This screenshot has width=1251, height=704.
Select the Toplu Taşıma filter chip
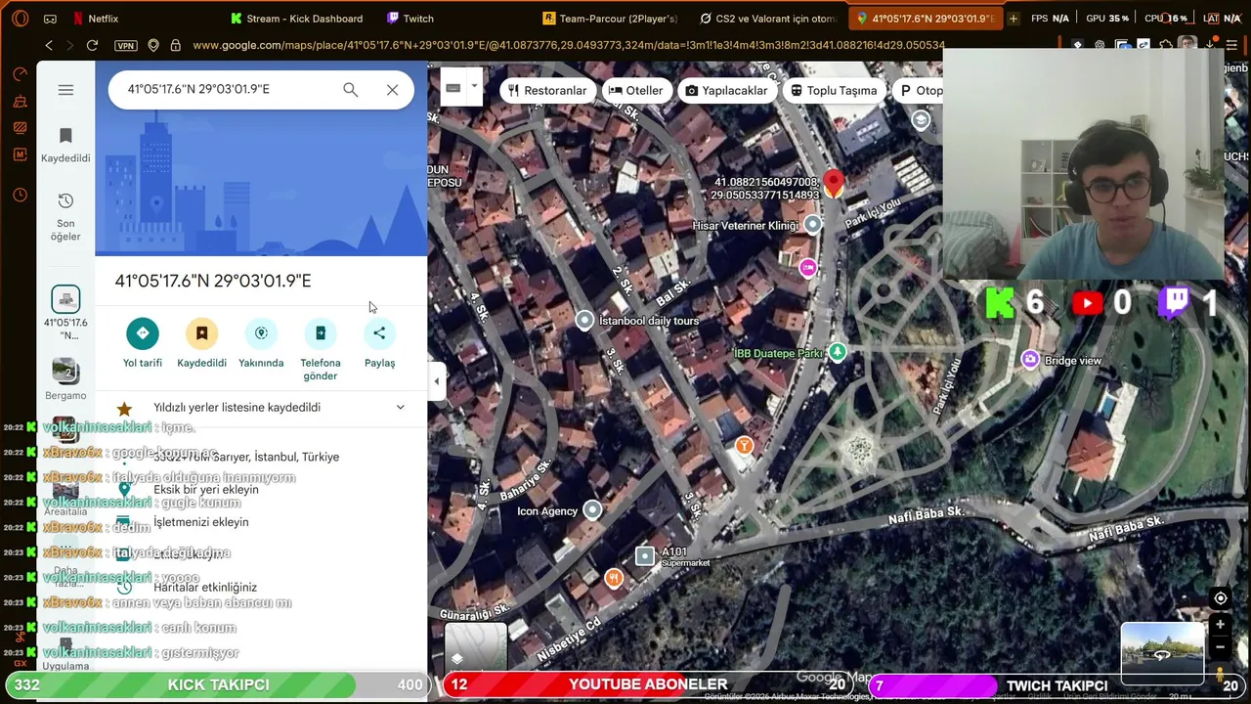point(834,90)
